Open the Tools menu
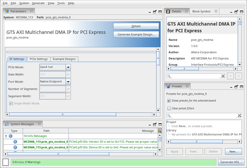The image size is (247, 168). click(61, 3)
